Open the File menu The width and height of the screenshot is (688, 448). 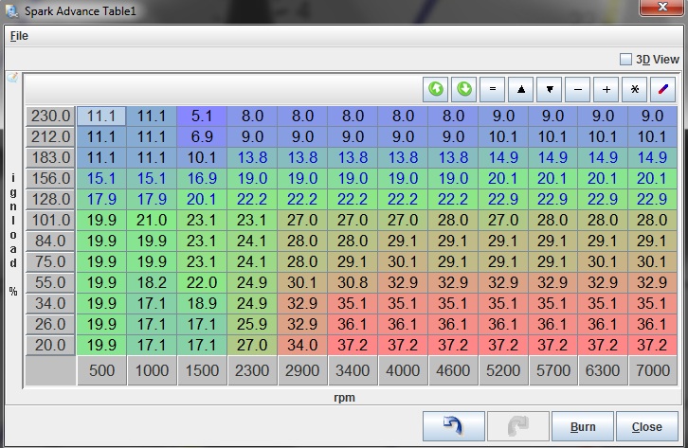click(x=19, y=35)
